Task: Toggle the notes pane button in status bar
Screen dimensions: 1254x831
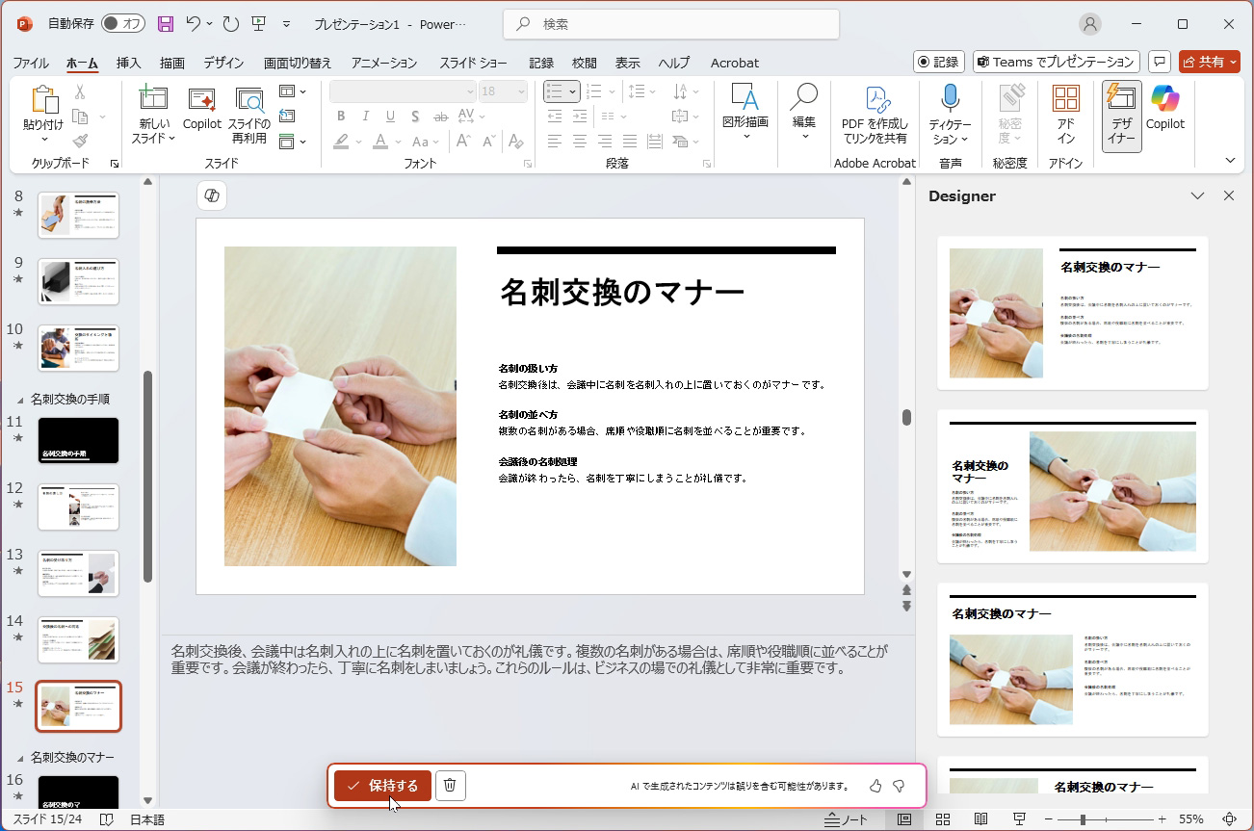Action: pos(847,819)
